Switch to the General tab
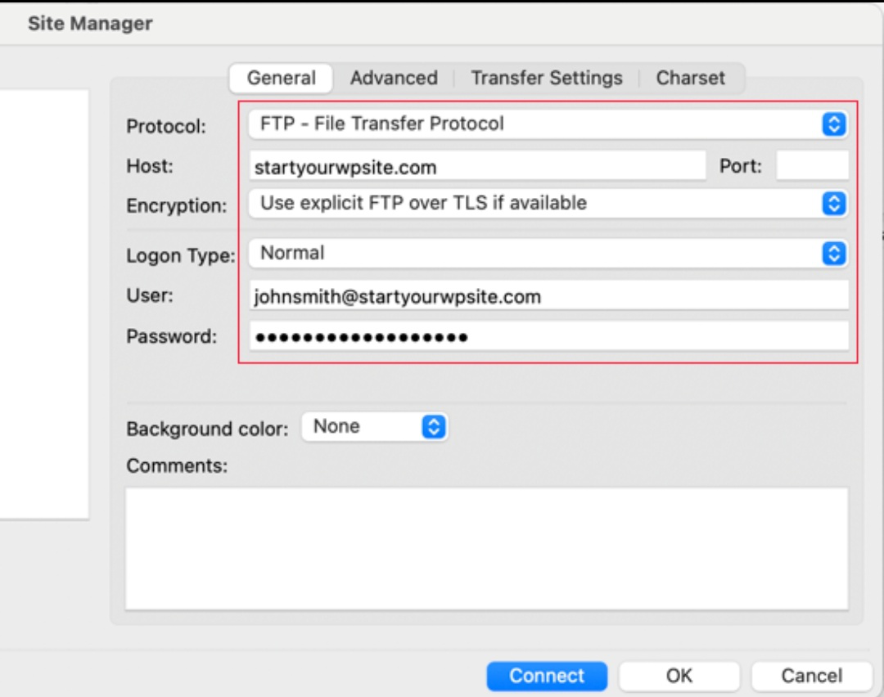This screenshot has height=697, width=884. click(281, 79)
